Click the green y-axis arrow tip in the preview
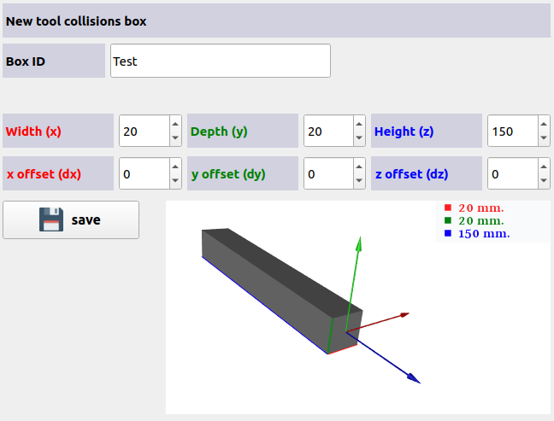The height and width of the screenshot is (421, 554). click(x=359, y=243)
